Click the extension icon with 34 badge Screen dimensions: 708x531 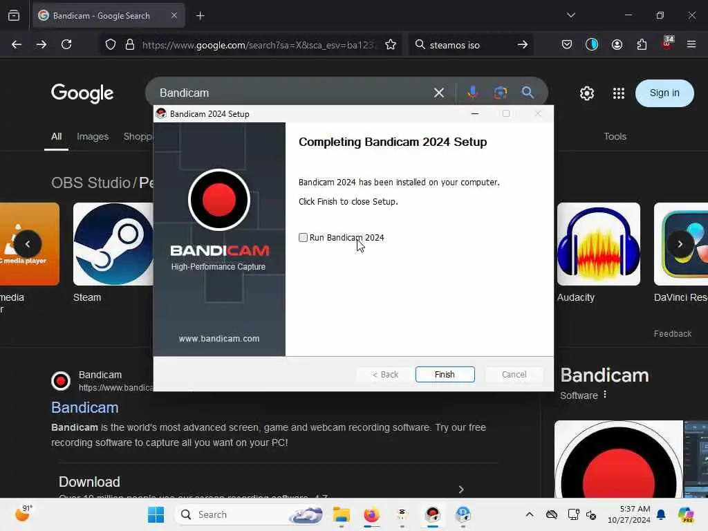[667, 43]
